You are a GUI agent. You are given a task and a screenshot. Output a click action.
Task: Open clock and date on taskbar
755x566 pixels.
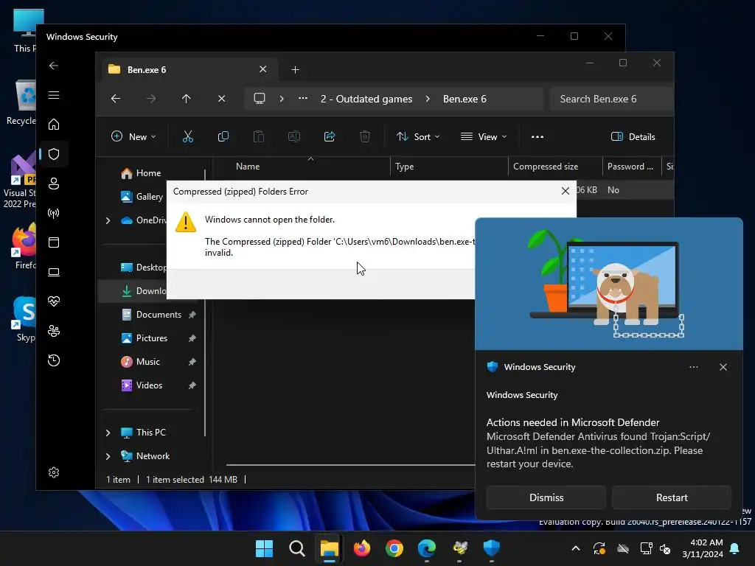point(703,548)
